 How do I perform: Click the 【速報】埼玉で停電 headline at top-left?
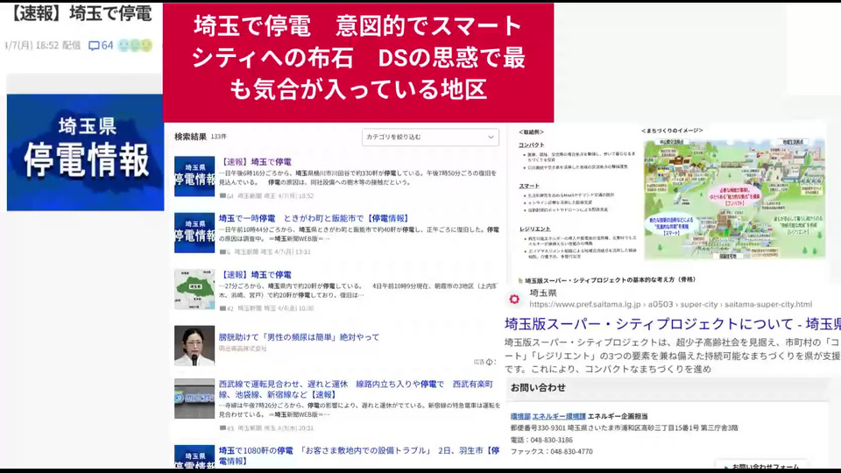(81, 13)
